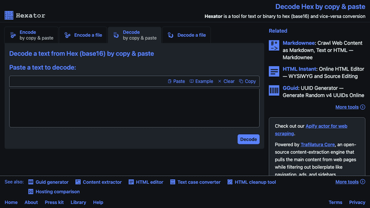Open the Text case converter link
This screenshot has width=370, height=208.
click(199, 182)
